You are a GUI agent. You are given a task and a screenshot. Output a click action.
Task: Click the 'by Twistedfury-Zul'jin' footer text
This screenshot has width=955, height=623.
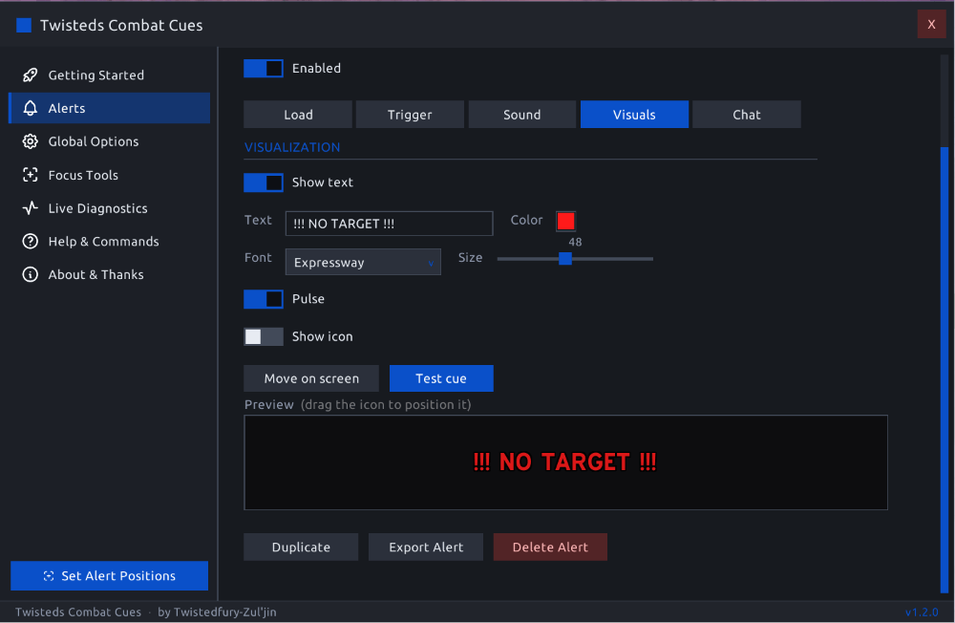(217, 612)
